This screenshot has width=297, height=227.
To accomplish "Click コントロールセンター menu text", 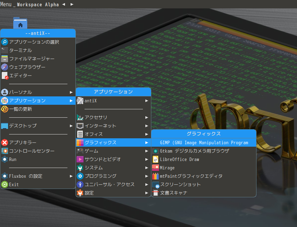I will 32,151.
